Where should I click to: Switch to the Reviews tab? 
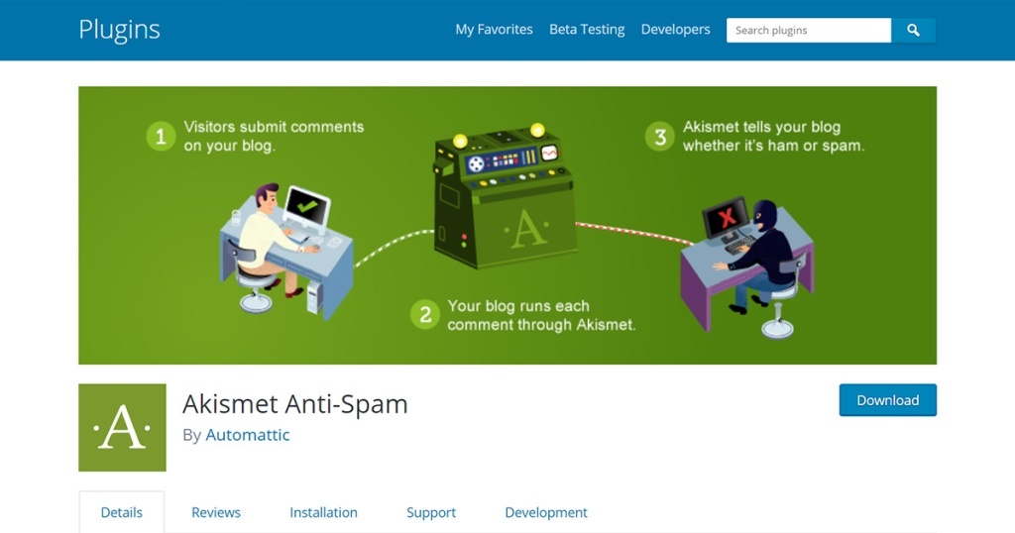point(215,512)
